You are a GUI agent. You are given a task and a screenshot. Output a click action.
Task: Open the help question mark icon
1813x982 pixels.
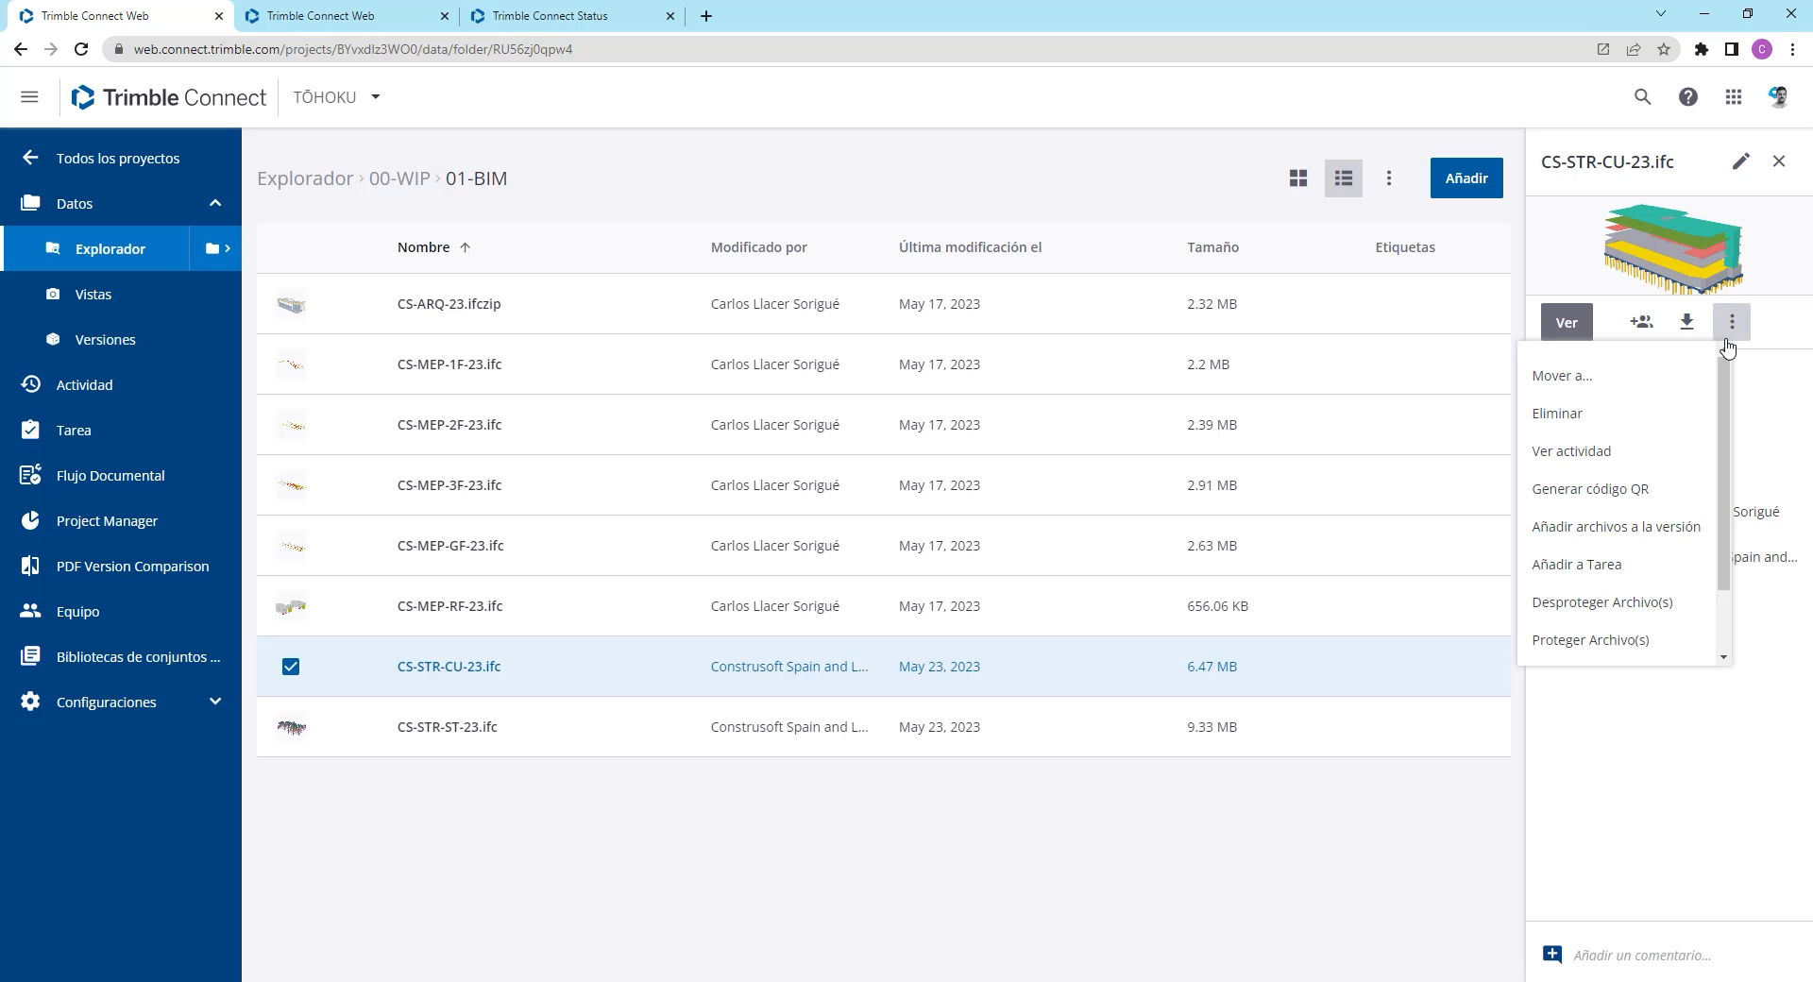(1688, 97)
